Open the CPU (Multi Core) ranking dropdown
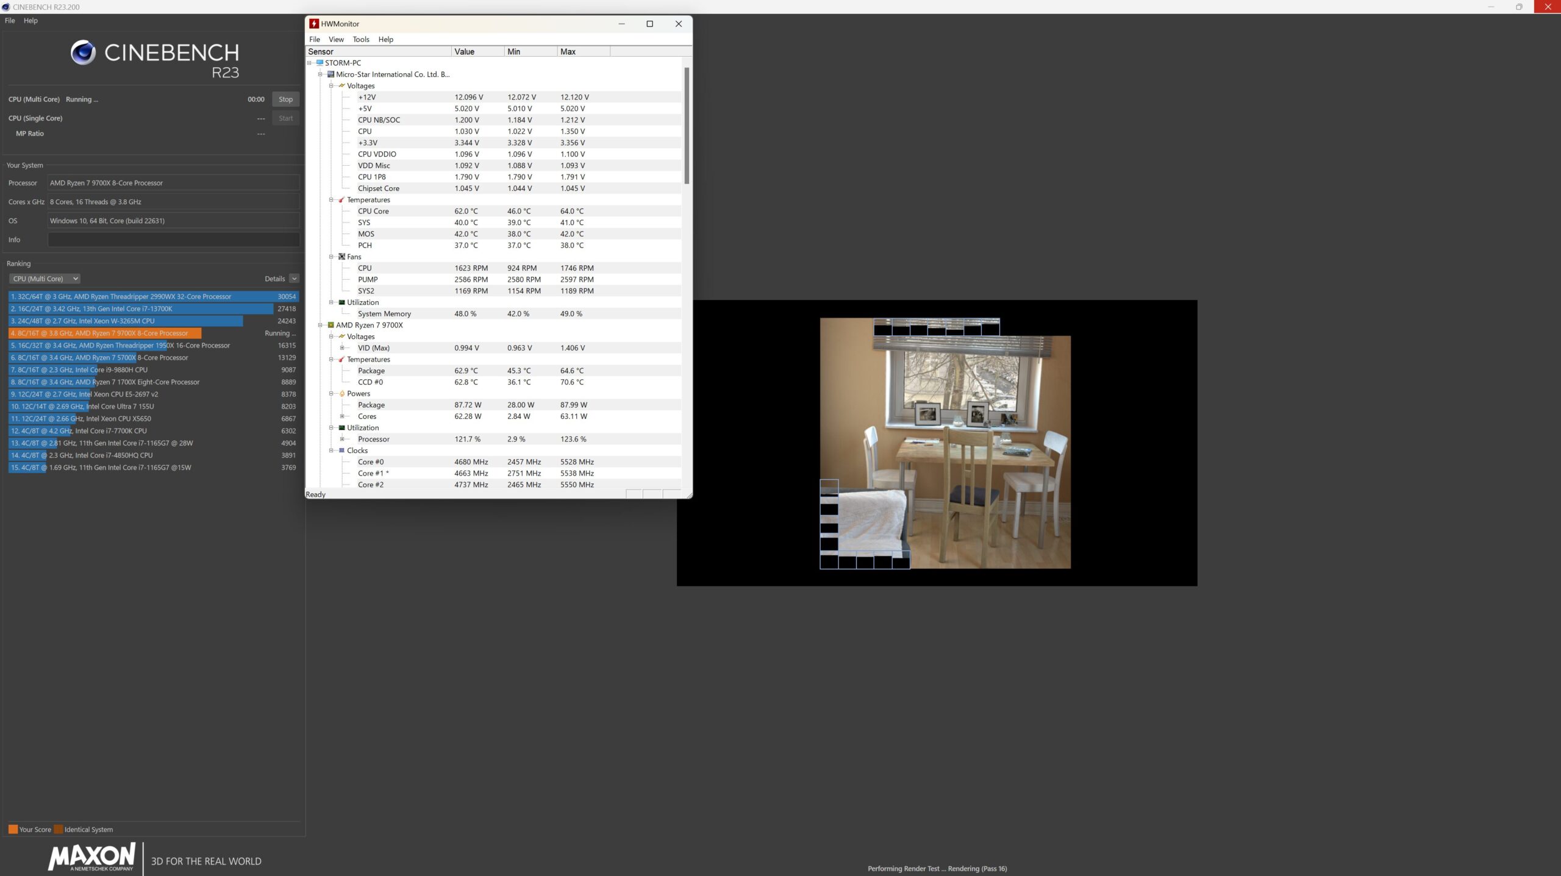Viewport: 1561px width, 876px height. pos(45,279)
